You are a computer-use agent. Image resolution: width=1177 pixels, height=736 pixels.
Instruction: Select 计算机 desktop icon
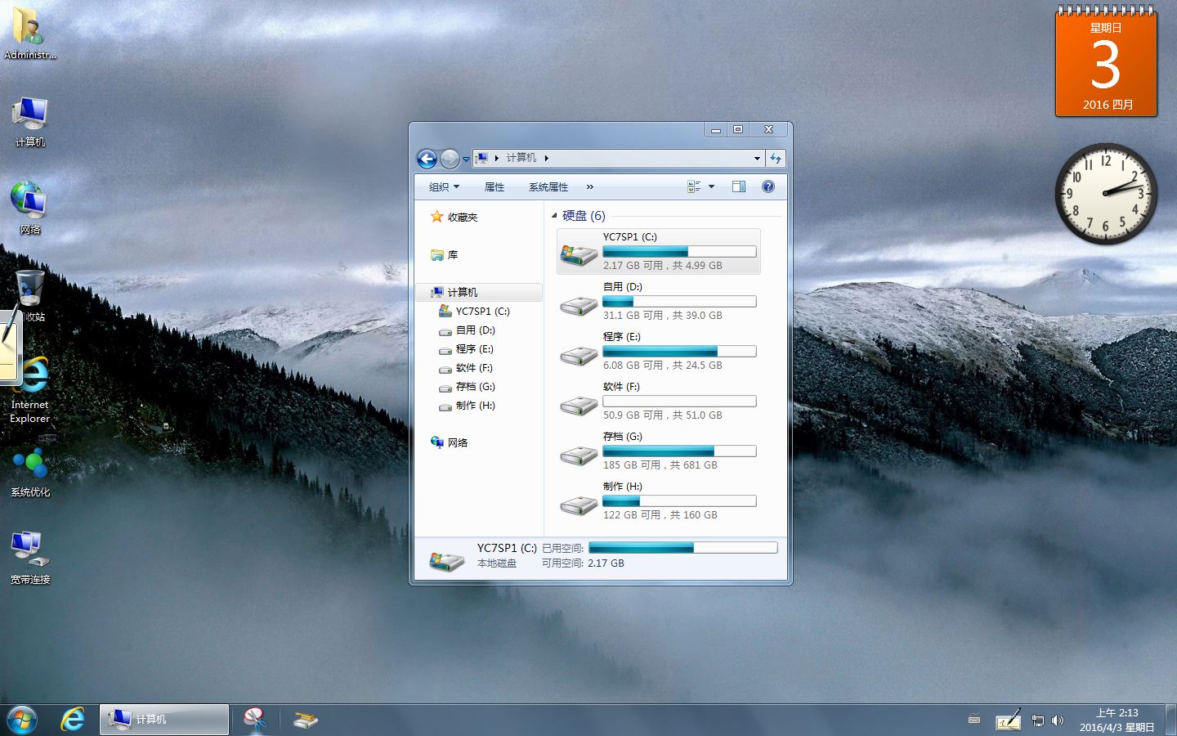(30, 122)
